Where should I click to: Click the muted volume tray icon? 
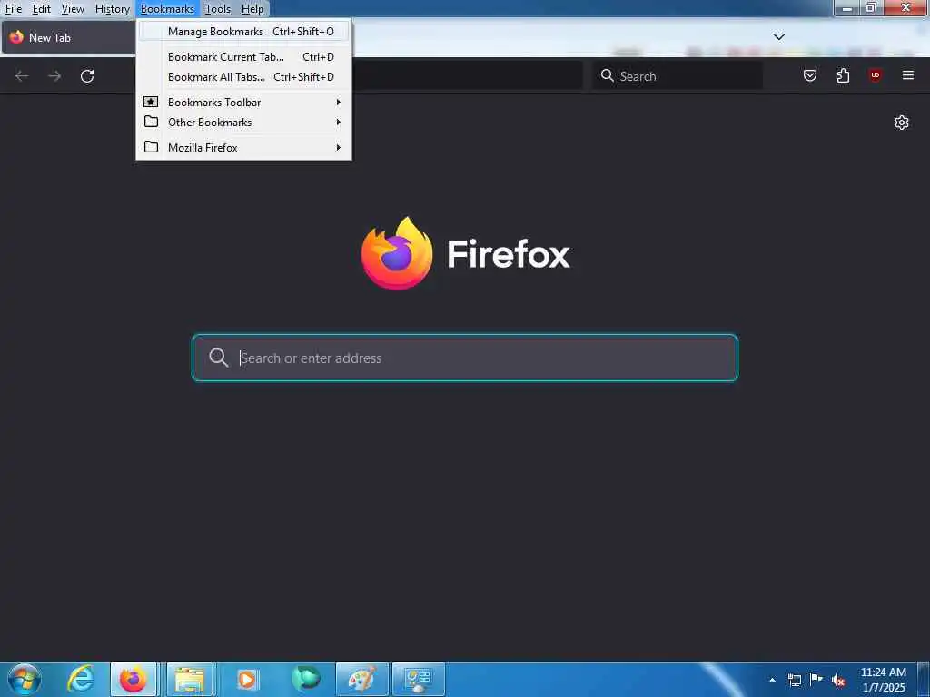pos(838,680)
